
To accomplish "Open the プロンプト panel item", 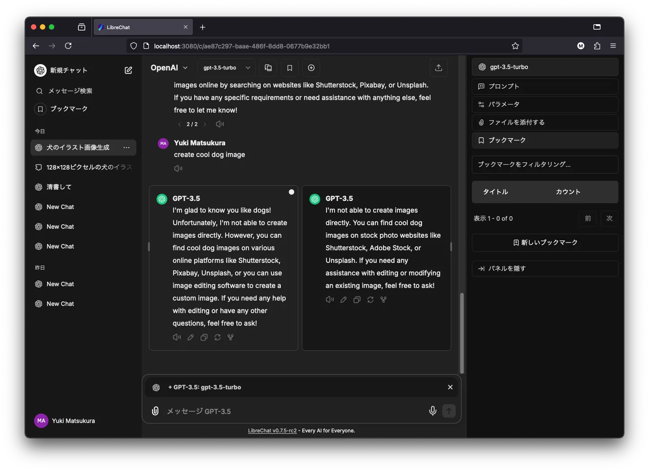I will (x=545, y=87).
